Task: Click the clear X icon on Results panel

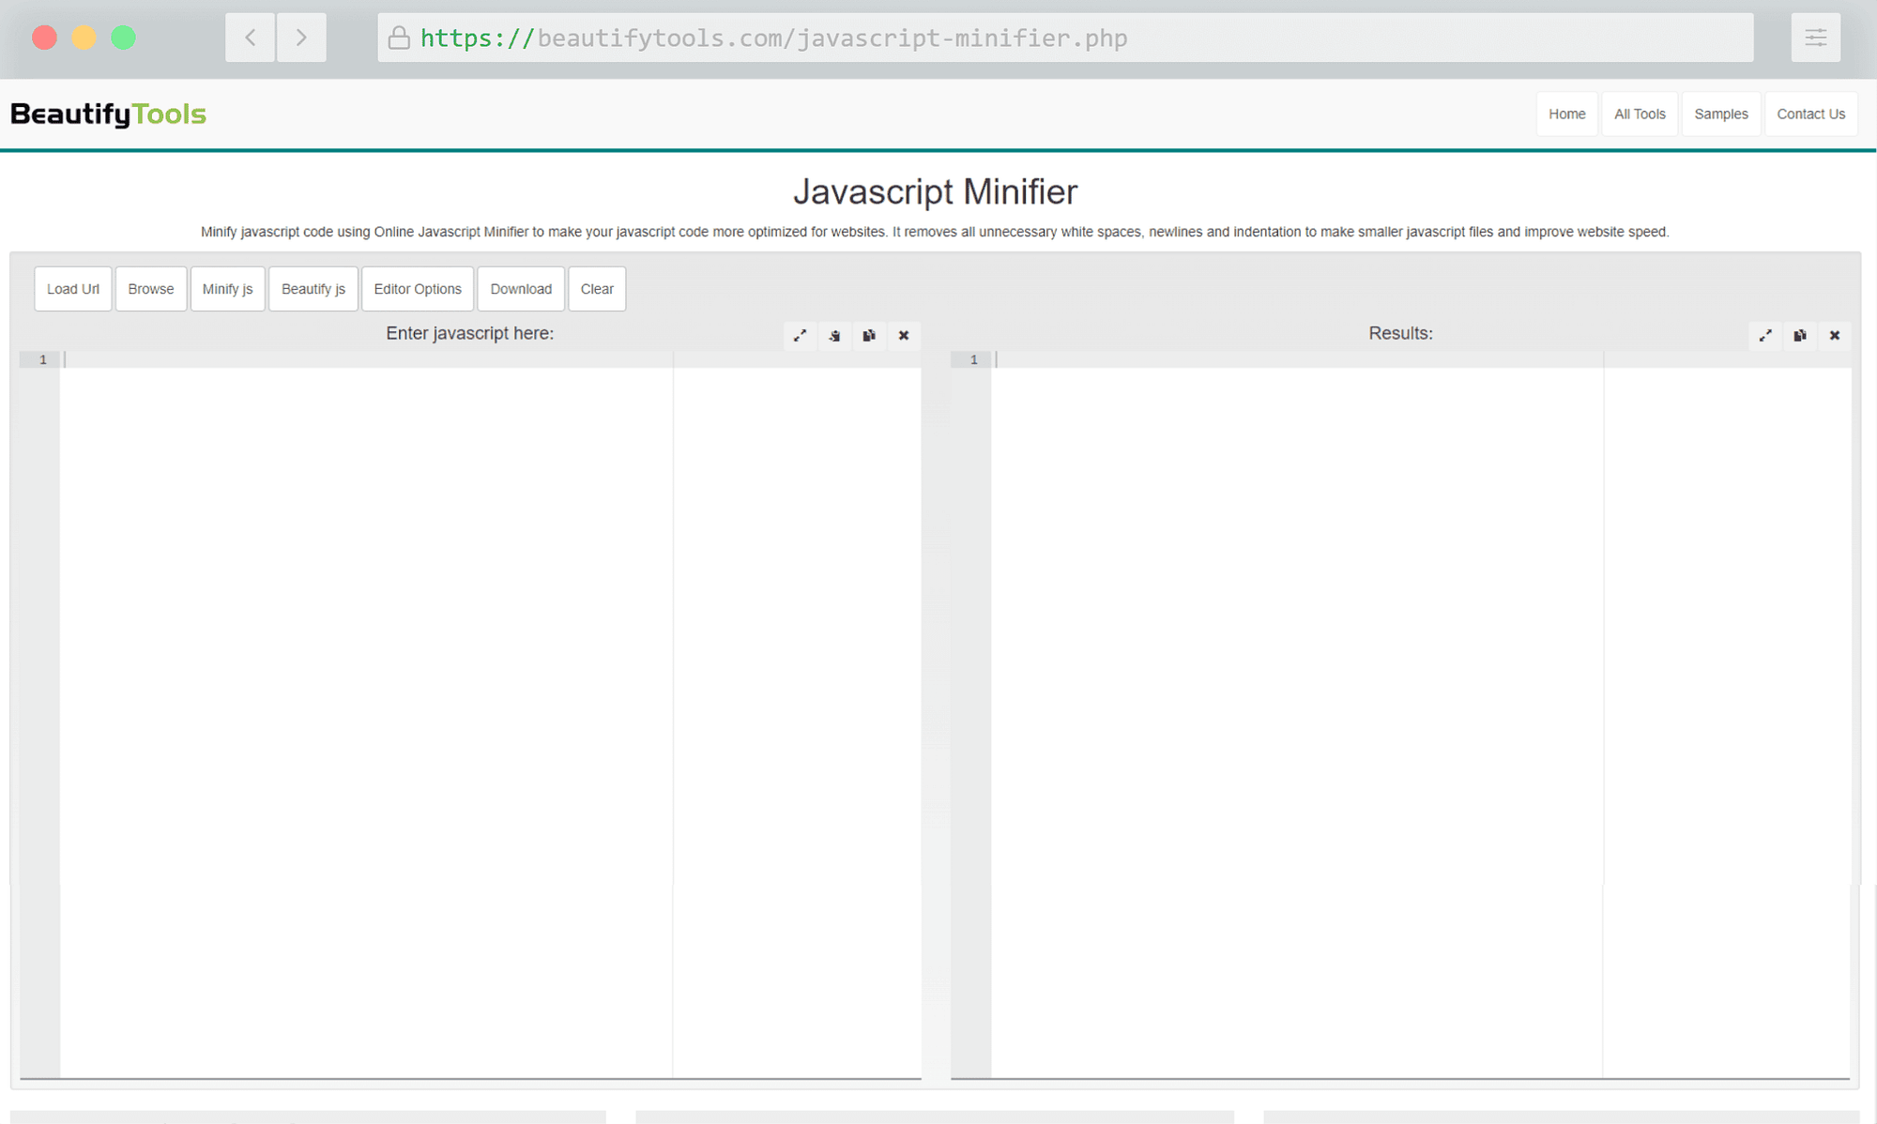Action: click(x=1836, y=335)
